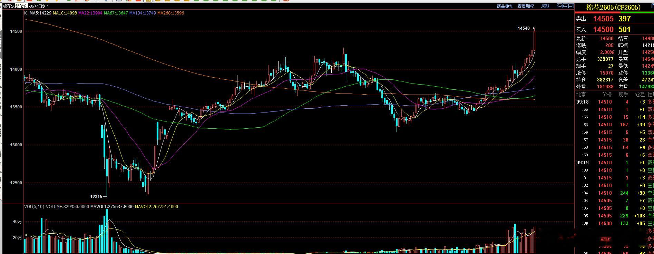654x254 pixels.
Task: Select the MA5:14229 indicator label
Action: click(x=40, y=13)
